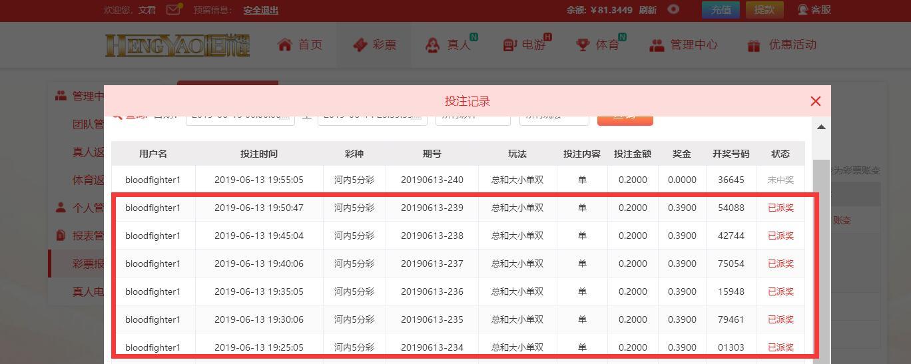This screenshot has width=911, height=364.
Task: Click issue number 20190613-239
Action: point(432,208)
